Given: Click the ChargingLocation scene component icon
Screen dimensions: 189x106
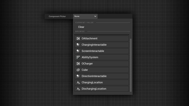Looking at the screenshot, I should tap(78, 82).
